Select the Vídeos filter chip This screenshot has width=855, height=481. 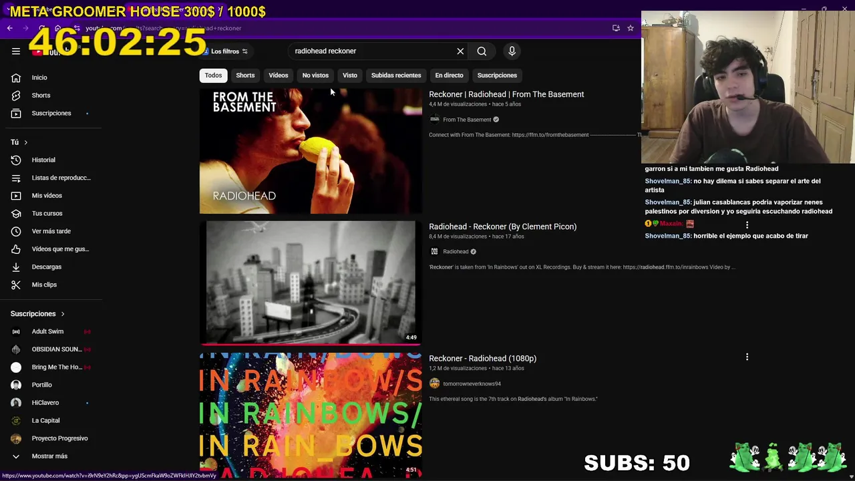(279, 75)
